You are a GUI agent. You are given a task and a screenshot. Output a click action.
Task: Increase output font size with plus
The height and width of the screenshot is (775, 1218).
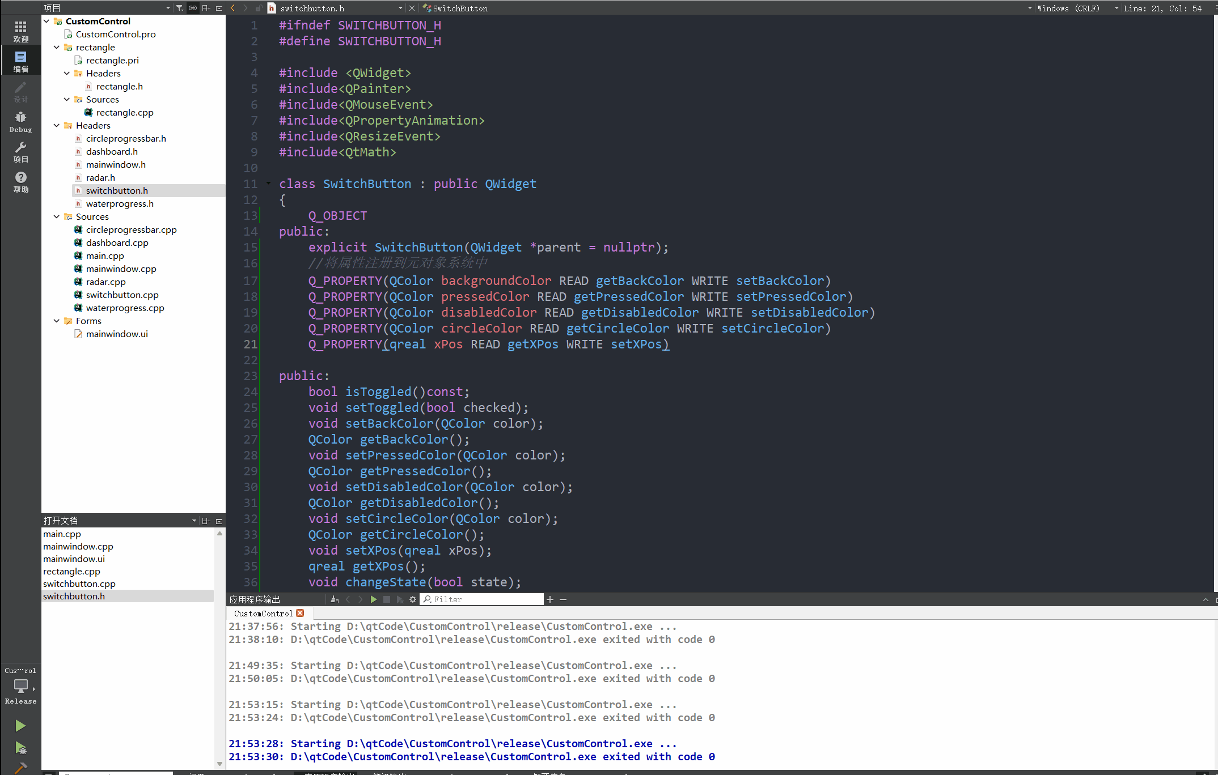pos(550,599)
